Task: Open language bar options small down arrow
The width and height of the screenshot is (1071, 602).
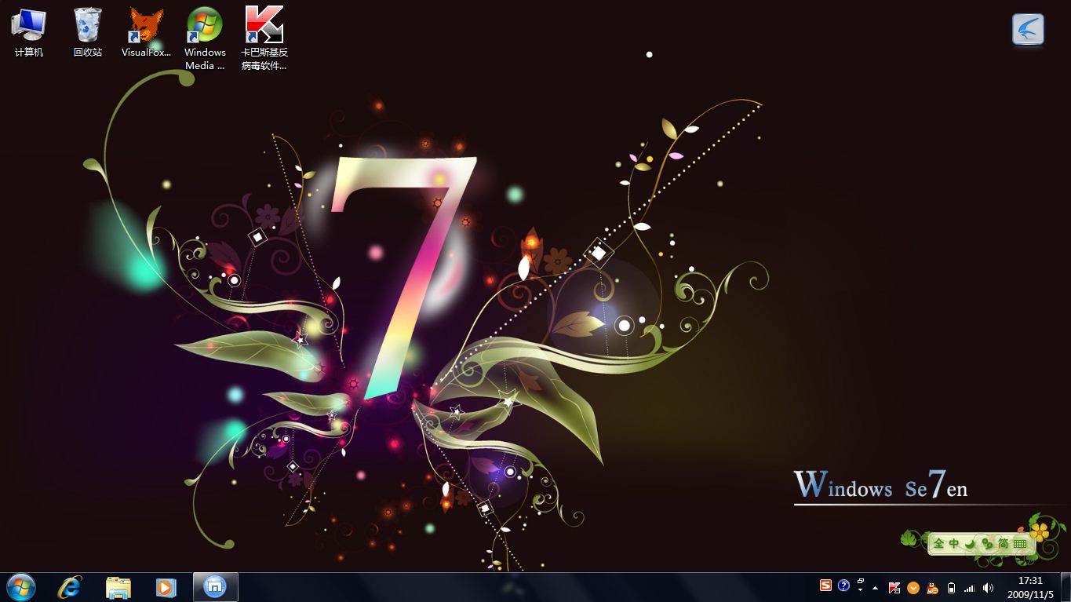Action: tap(861, 589)
